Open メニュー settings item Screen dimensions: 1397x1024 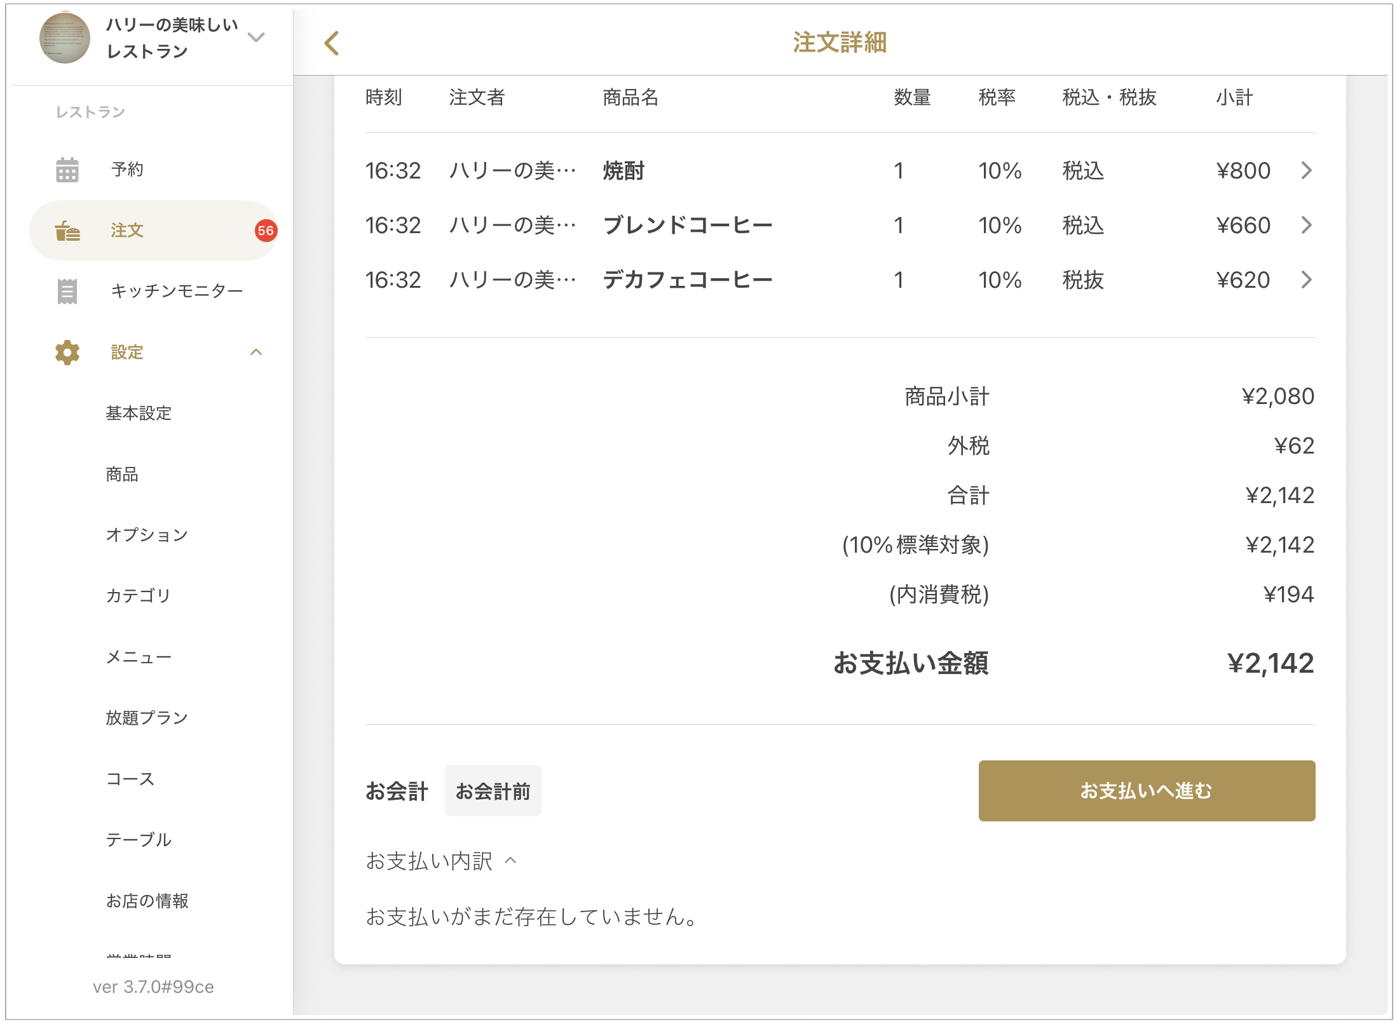(x=139, y=657)
